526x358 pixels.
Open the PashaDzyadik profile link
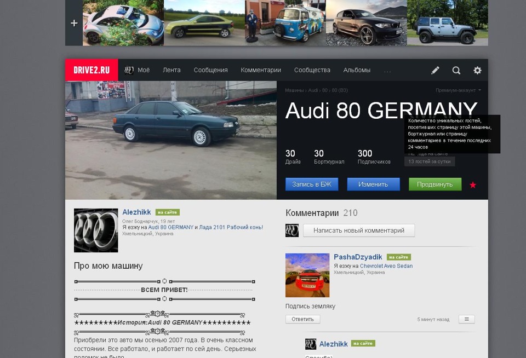[x=358, y=257]
